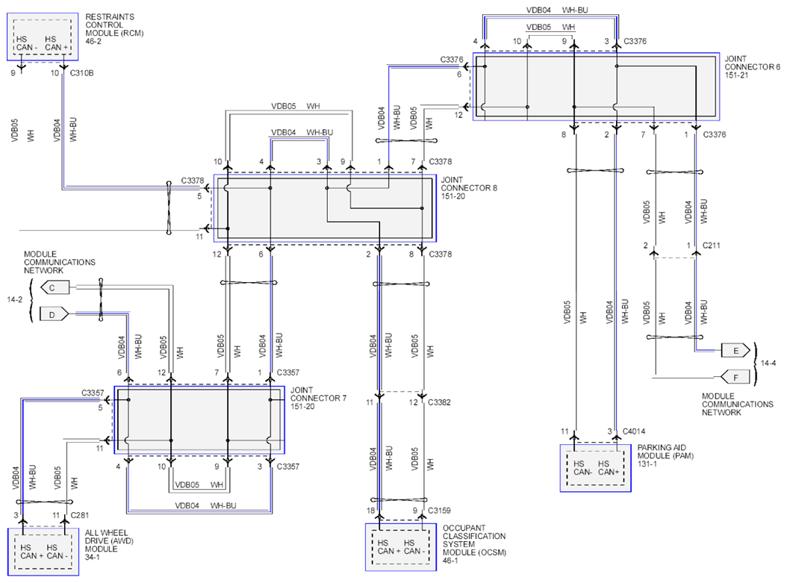
Task: Click the Restraints Control Module (RCM) box
Action: click(x=43, y=37)
